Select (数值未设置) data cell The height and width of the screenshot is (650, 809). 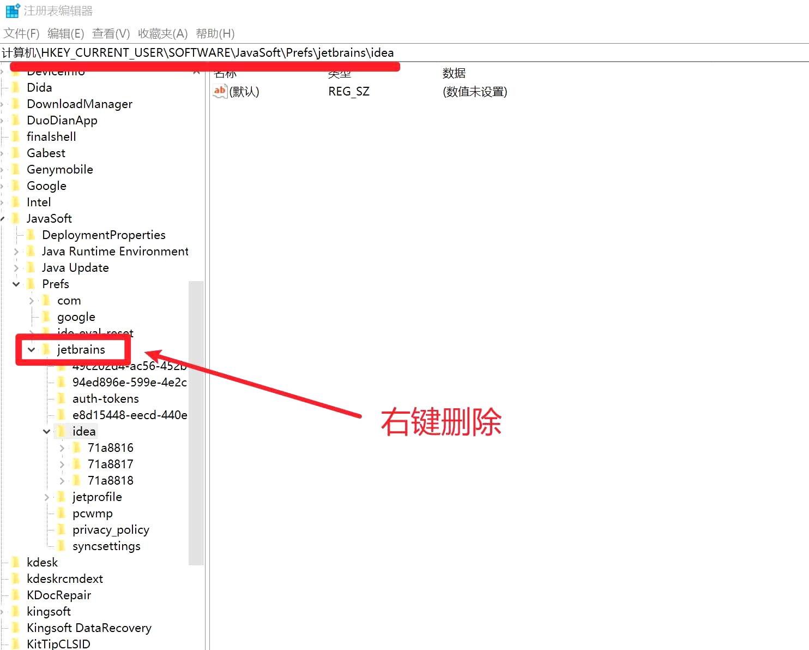(475, 92)
